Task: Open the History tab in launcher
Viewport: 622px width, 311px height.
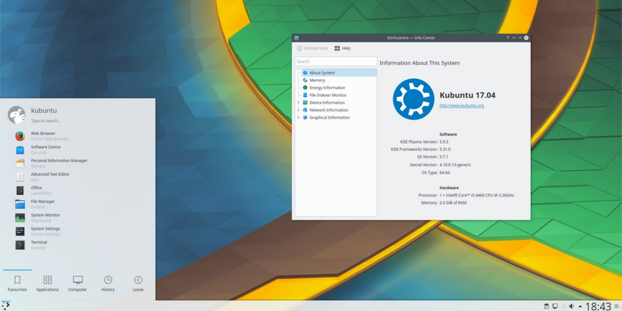Action: 108,284
